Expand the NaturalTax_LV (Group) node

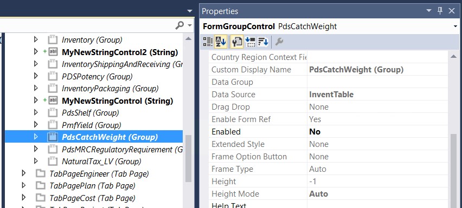36,161
